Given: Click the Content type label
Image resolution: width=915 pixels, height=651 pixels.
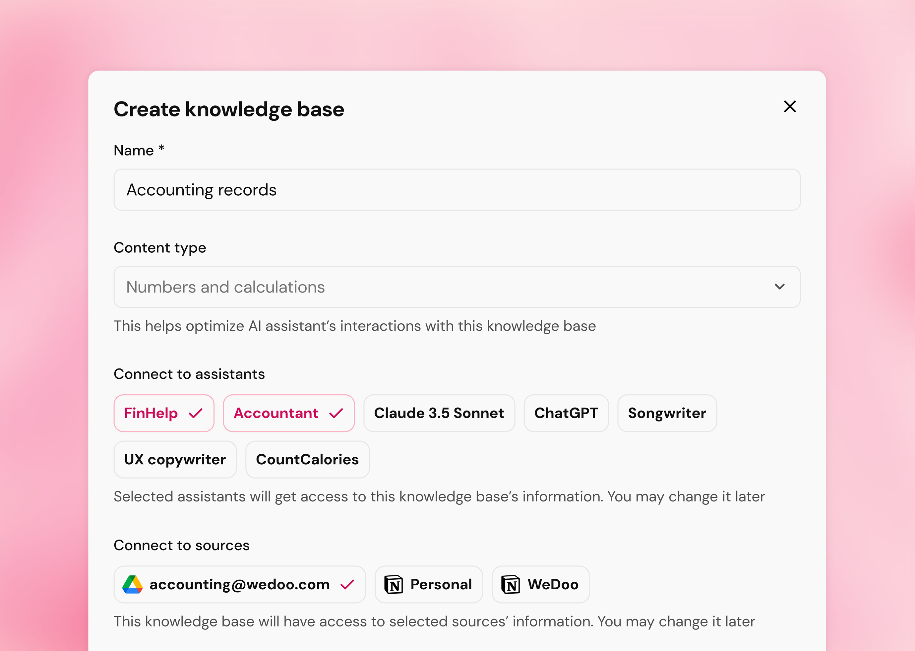Looking at the screenshot, I should point(160,248).
